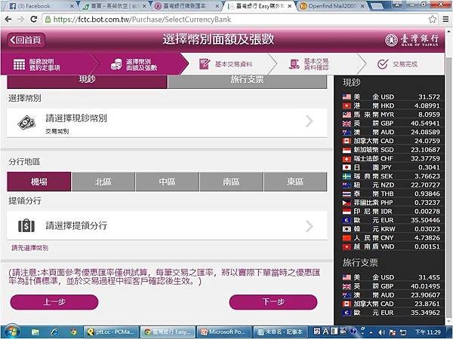Open Microsoft PowerPoint taskbar window
Image resolution: width=453 pixels, height=339 pixels.
point(224,332)
